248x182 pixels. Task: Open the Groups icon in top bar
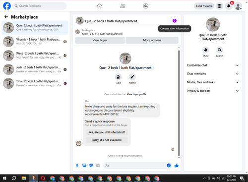tap(145, 6)
